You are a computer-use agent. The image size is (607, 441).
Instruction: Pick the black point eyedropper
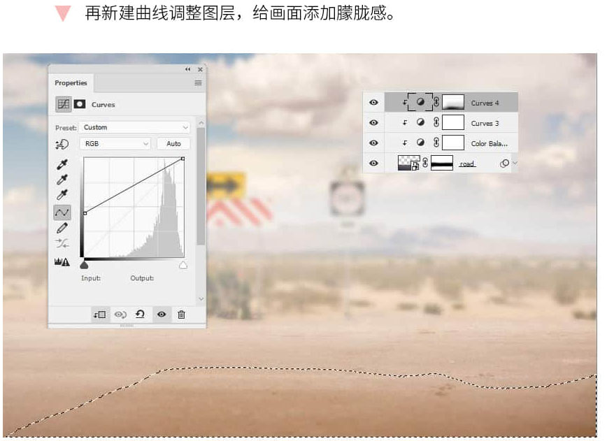point(62,164)
